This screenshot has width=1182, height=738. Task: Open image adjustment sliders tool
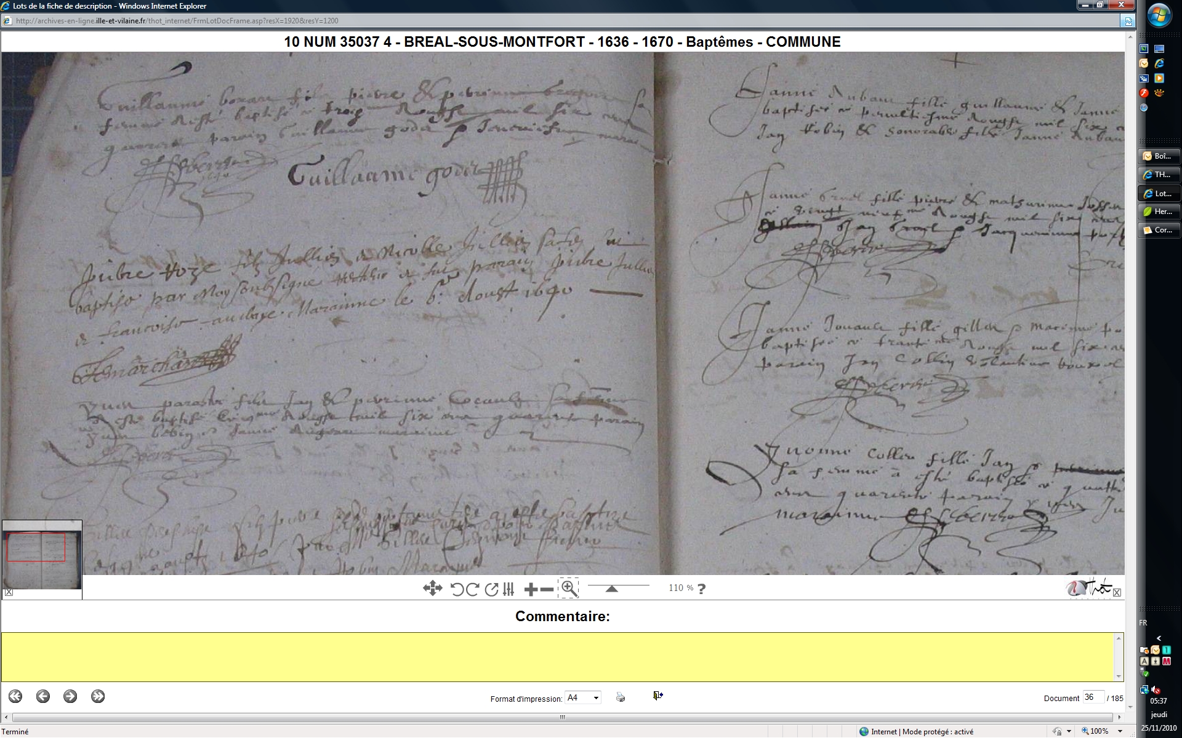point(509,589)
